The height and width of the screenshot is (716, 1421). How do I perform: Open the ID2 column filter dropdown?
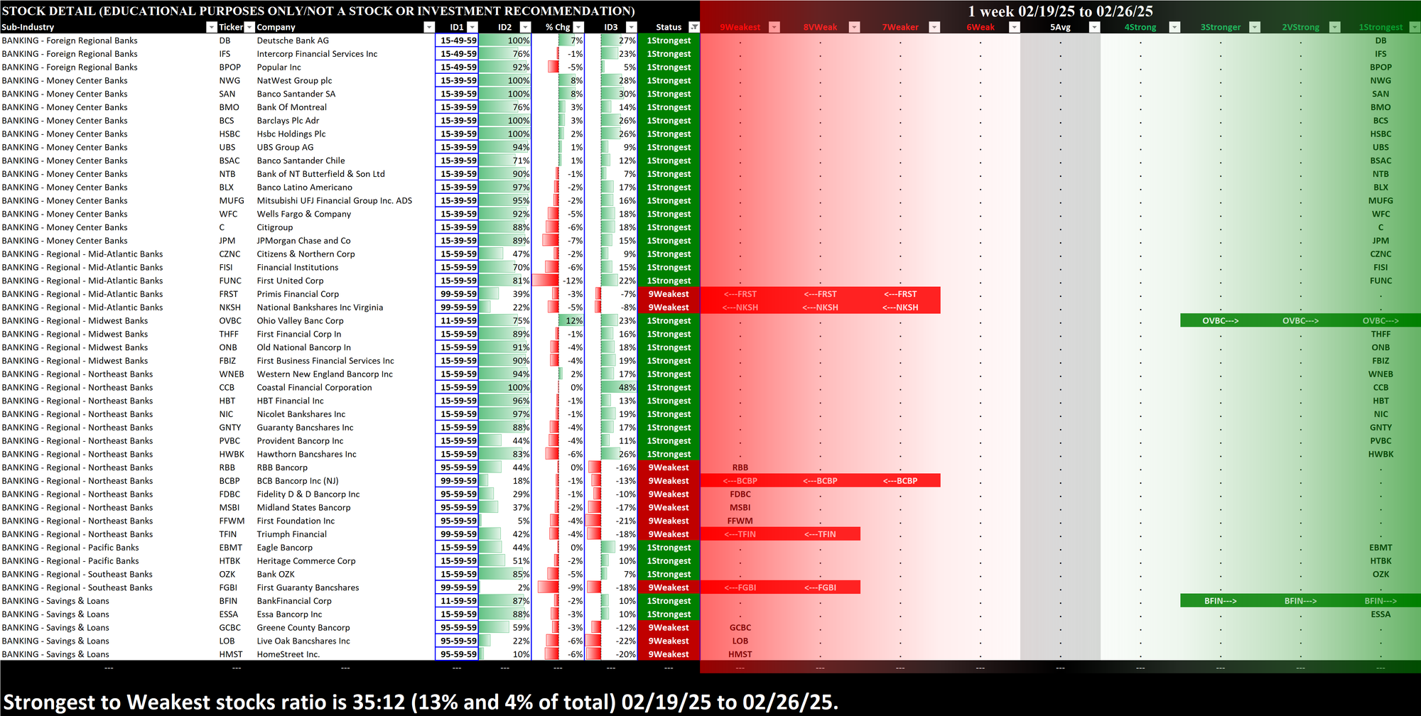coord(525,27)
